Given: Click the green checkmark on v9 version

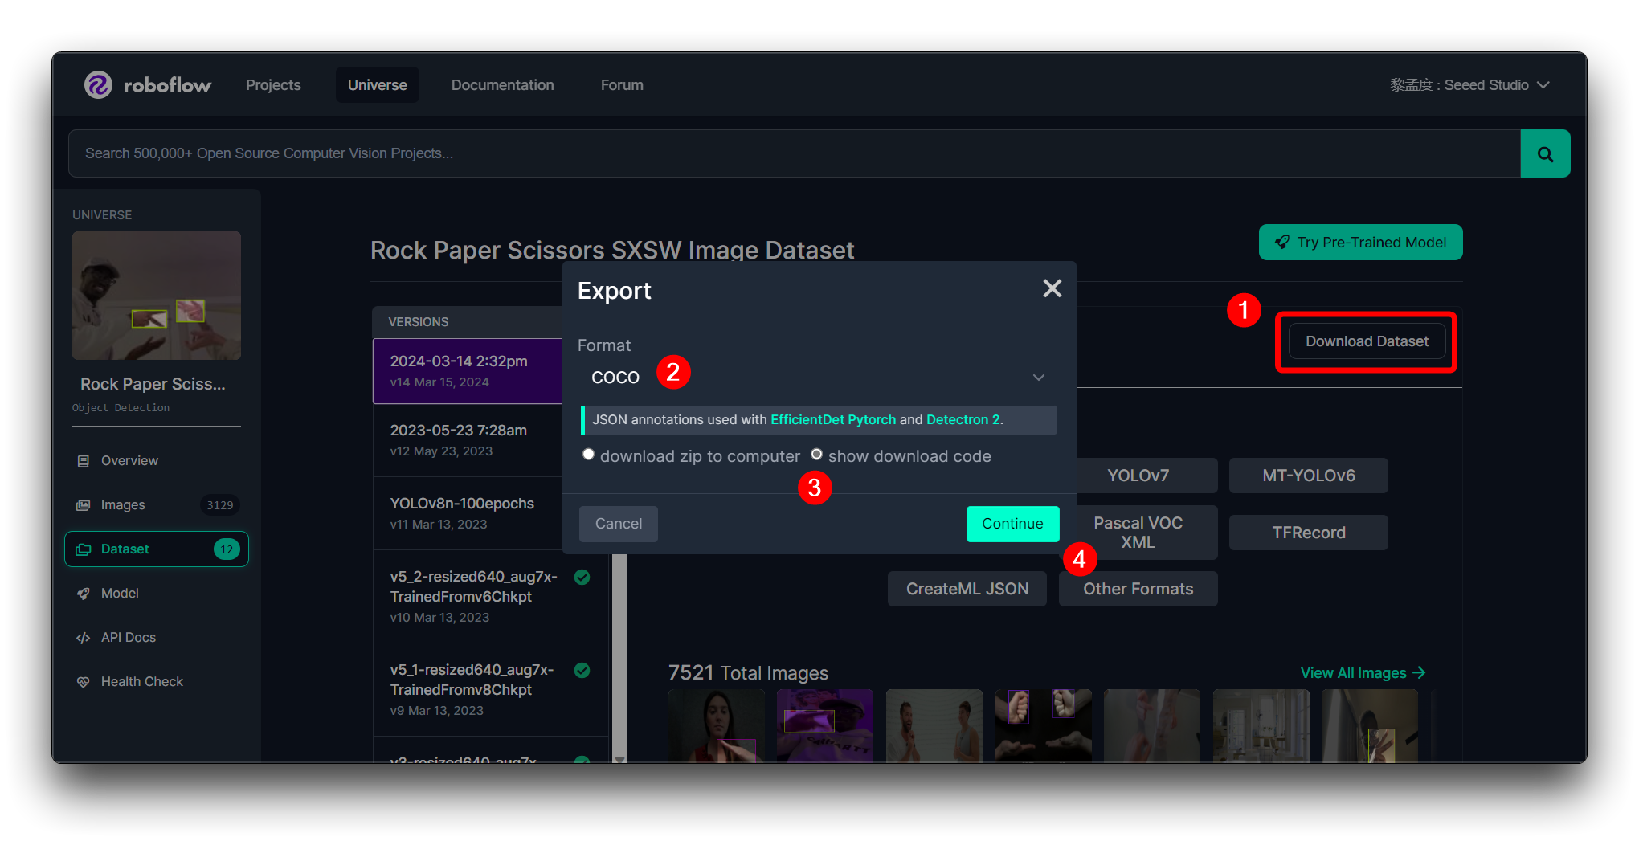Looking at the screenshot, I should pos(582,670).
